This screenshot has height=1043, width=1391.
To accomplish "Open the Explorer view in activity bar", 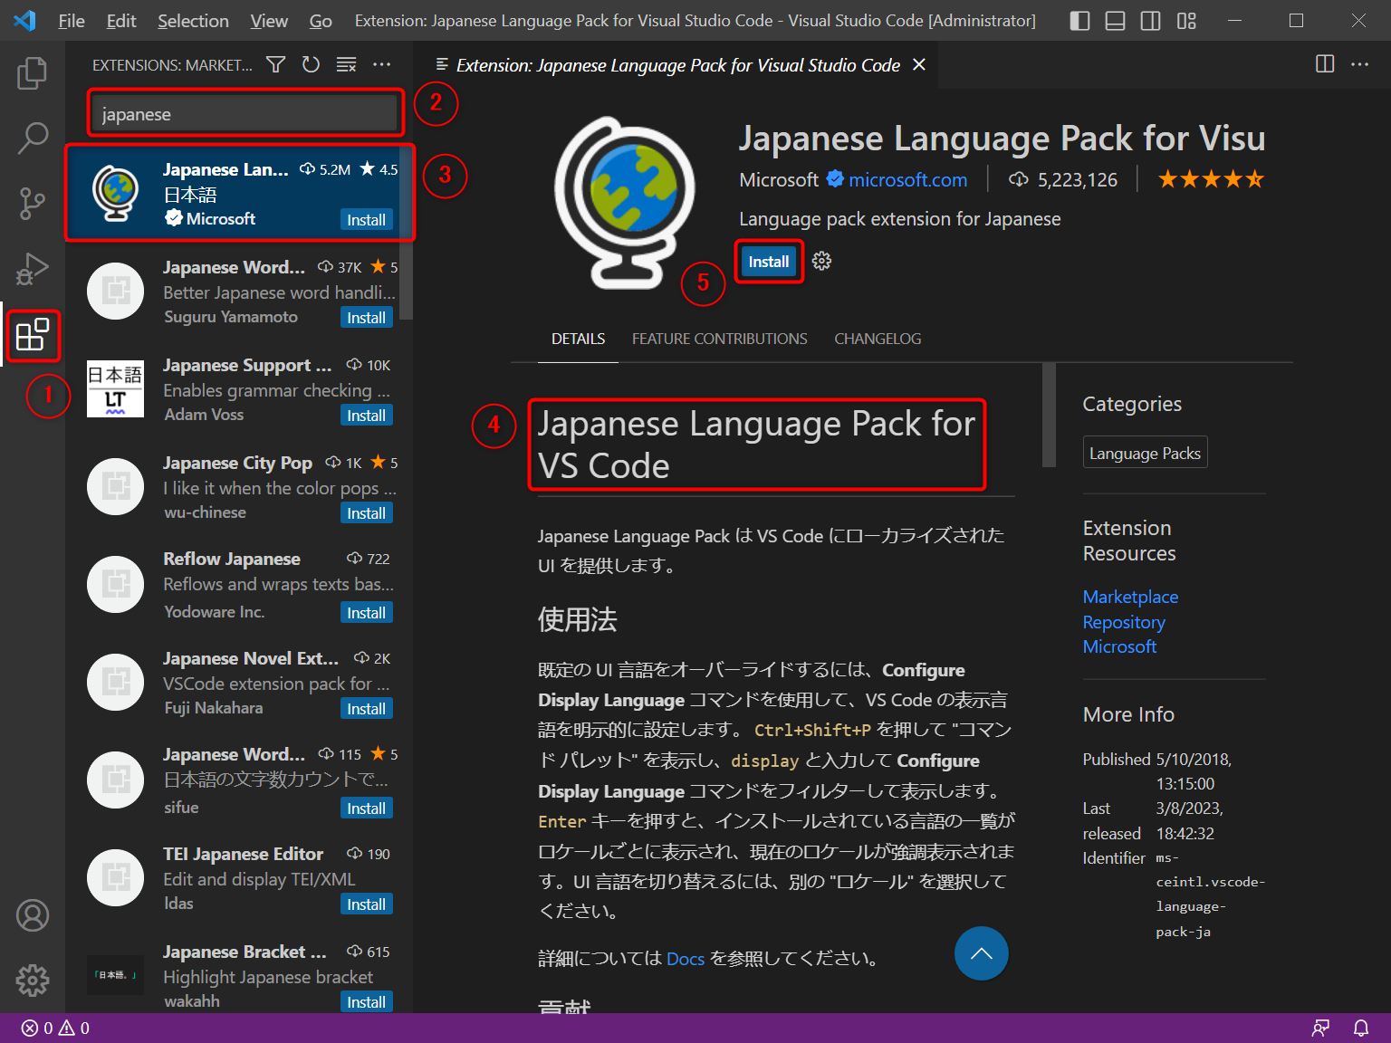I will pyautogui.click(x=33, y=73).
